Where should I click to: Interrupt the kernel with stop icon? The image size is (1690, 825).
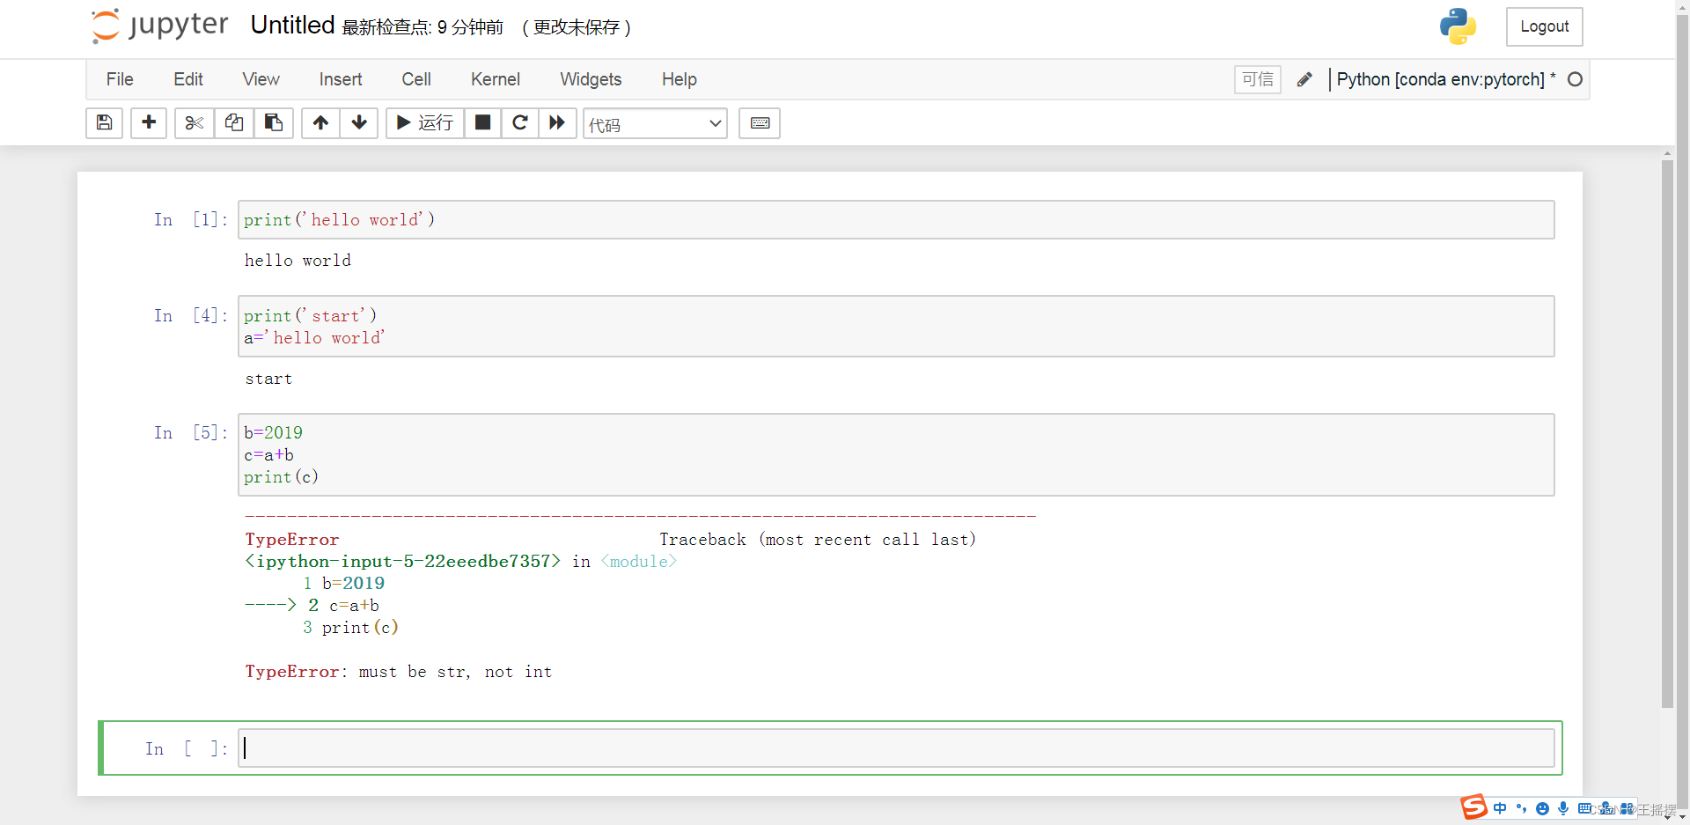pyautogui.click(x=483, y=122)
